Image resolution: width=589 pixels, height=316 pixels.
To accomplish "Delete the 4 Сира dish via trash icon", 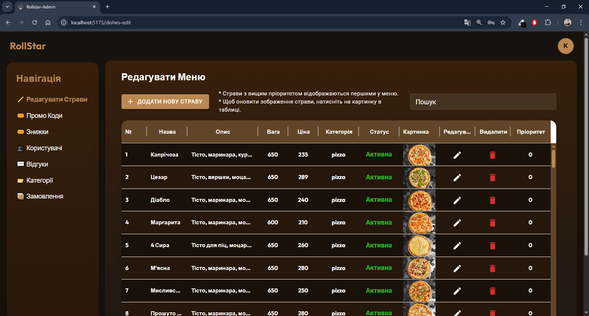I will (493, 246).
